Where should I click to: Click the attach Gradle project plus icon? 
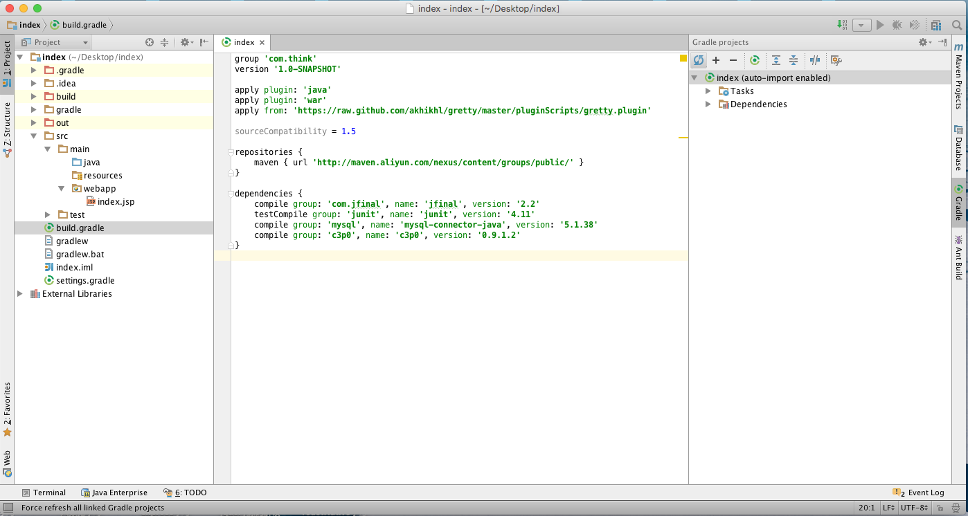point(716,60)
